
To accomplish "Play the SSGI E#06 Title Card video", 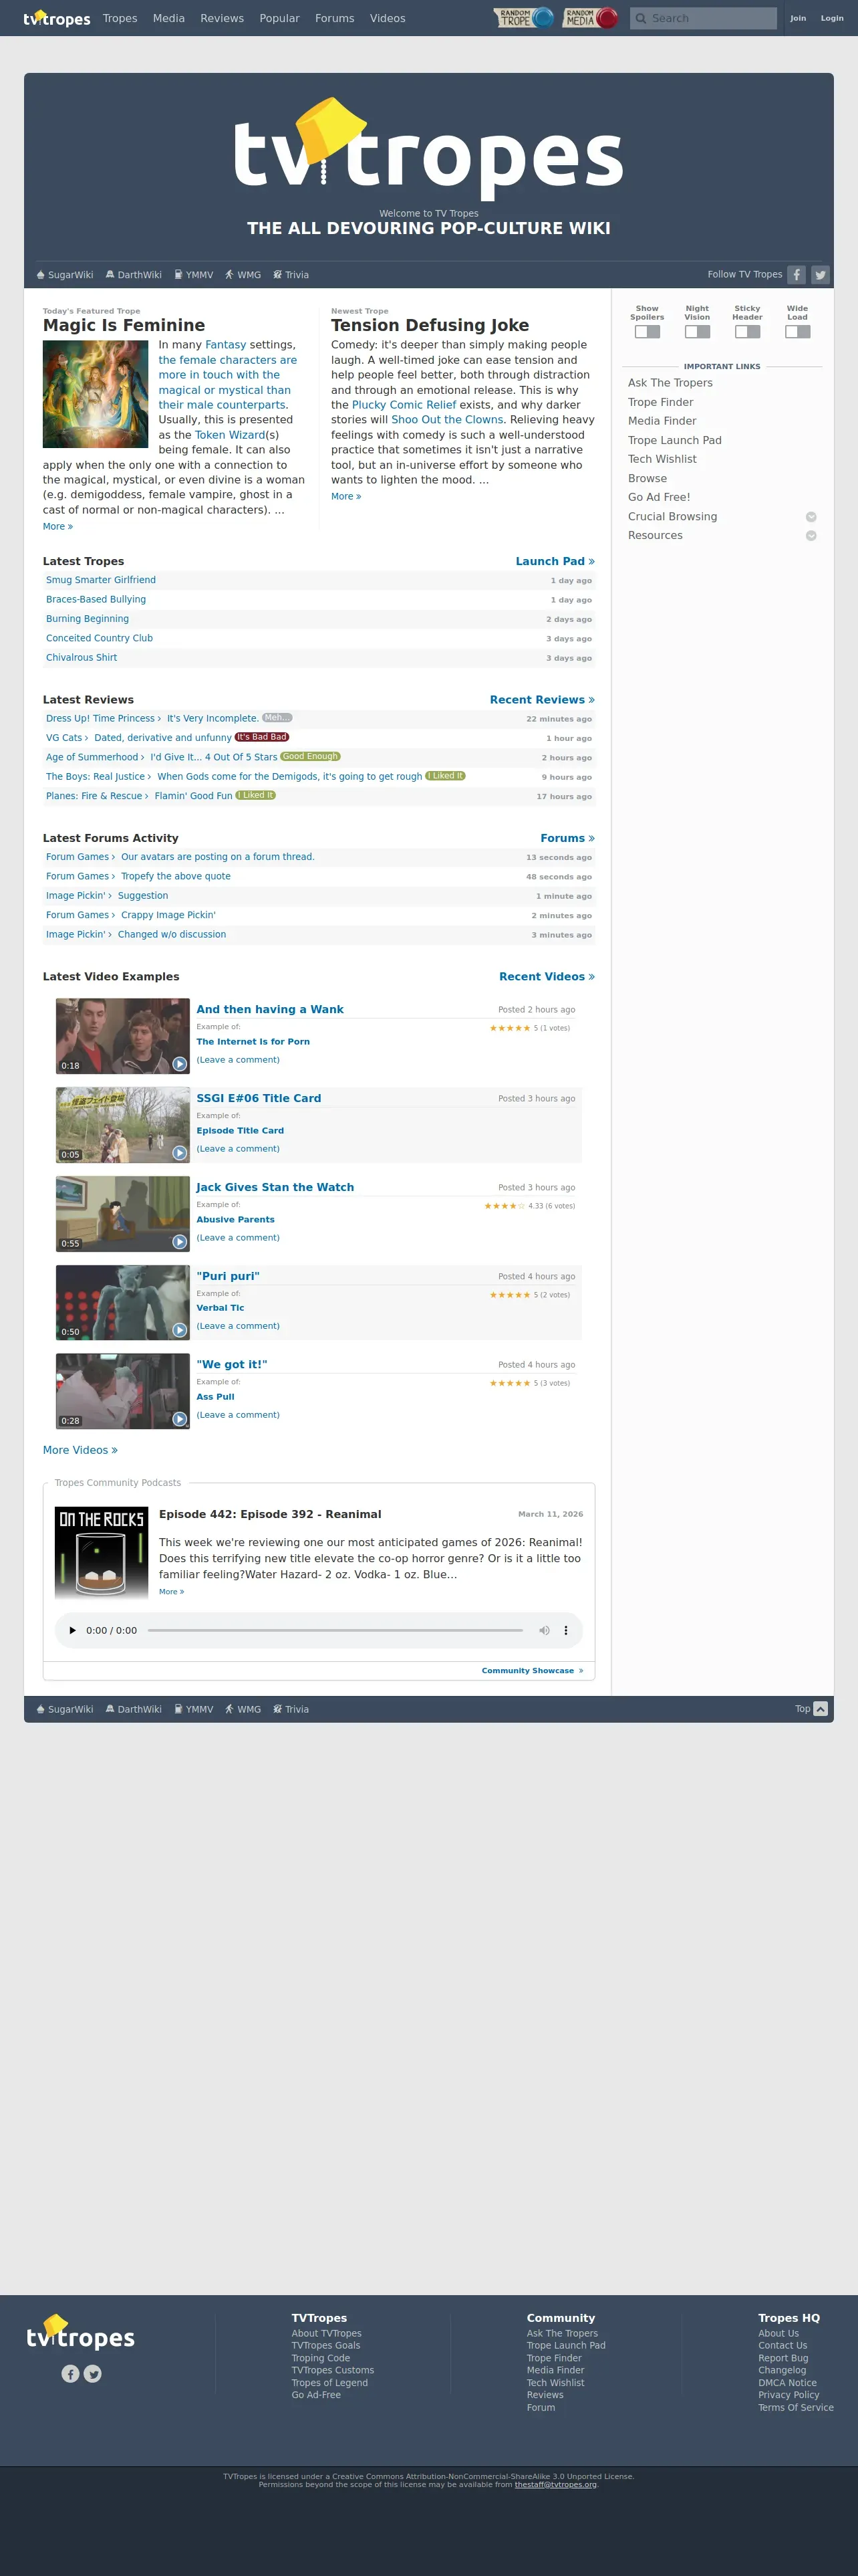I will click(180, 1153).
